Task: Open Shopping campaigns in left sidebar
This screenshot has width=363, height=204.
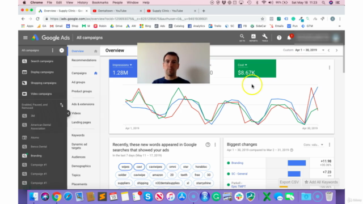Action: coord(43,83)
